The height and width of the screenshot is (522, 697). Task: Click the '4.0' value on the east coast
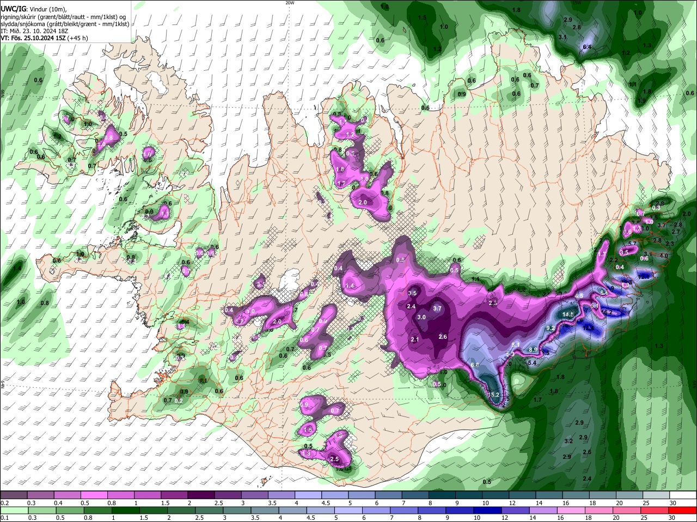click(663, 256)
